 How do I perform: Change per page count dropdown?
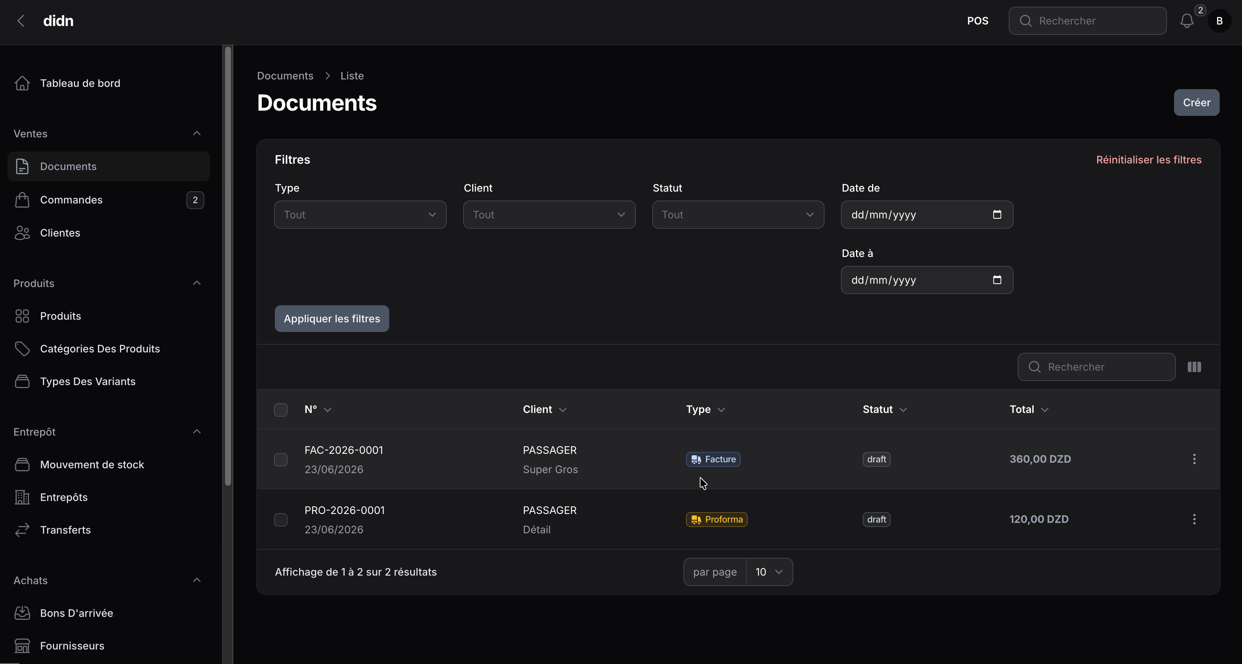(769, 572)
